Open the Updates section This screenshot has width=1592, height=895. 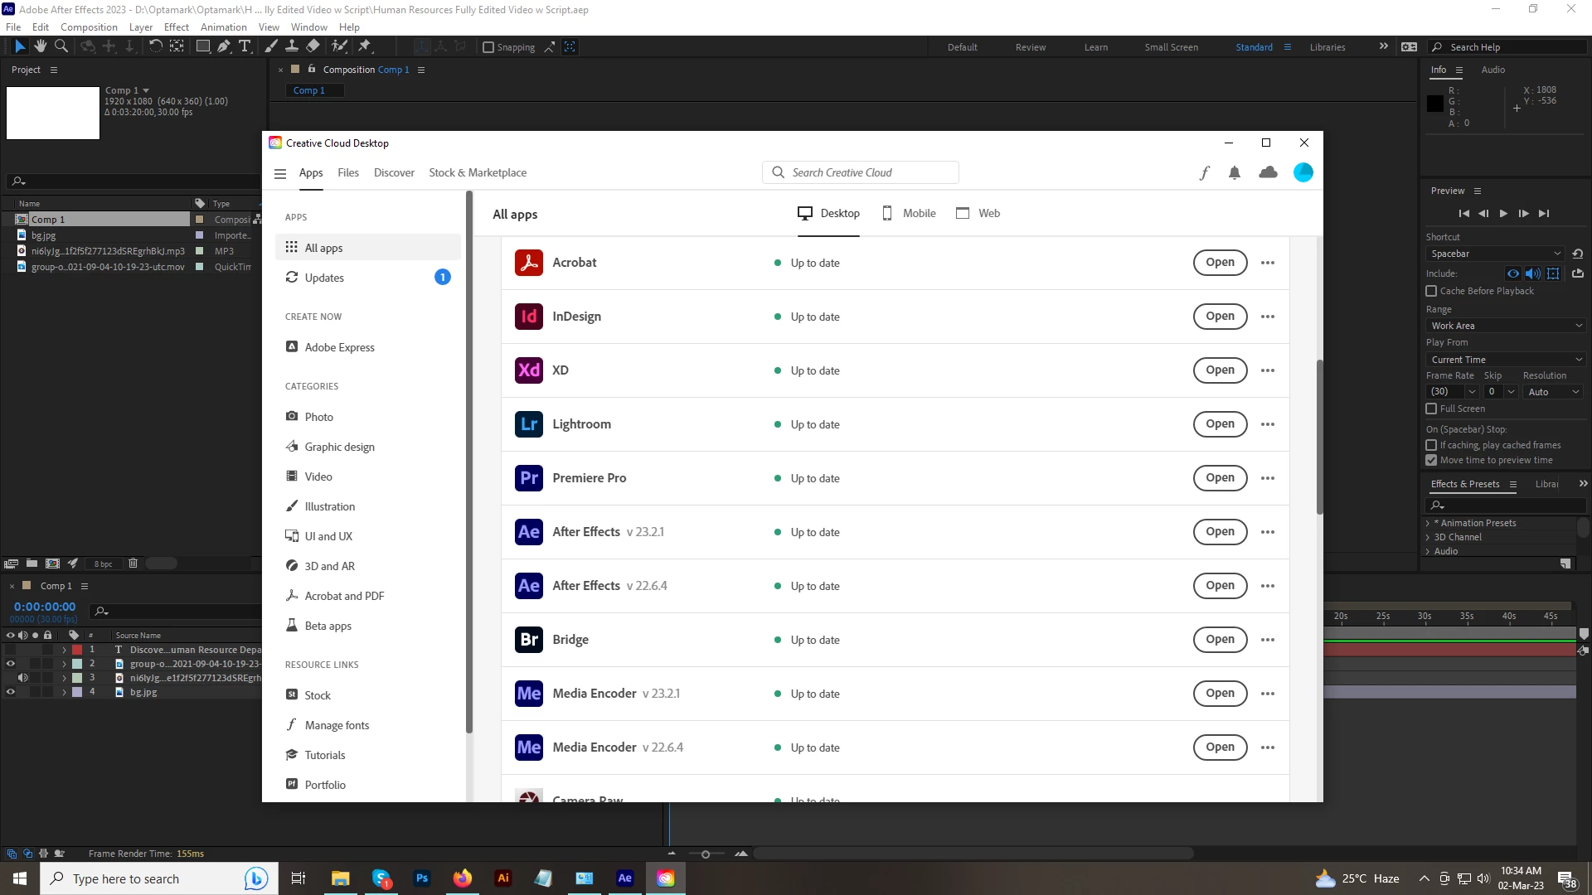324,278
